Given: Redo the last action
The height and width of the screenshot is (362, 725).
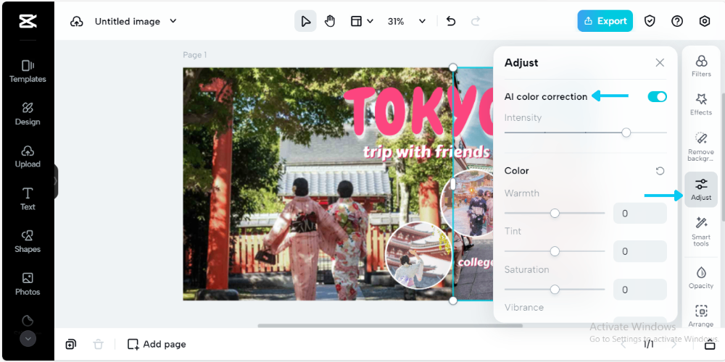Looking at the screenshot, I should (476, 21).
